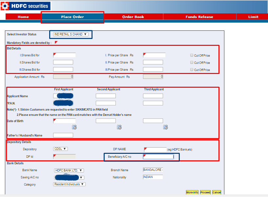This screenshot has width=268, height=197.
Task: Open the Limit tab
Action: tap(253, 17)
